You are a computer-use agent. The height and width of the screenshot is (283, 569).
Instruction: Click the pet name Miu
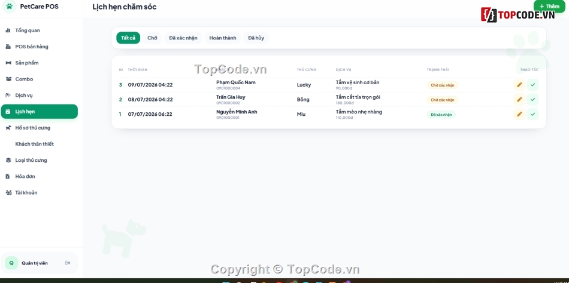301,114
